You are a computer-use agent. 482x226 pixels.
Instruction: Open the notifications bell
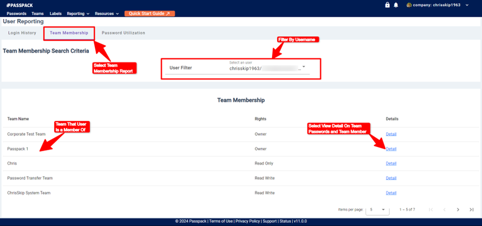point(396,5)
